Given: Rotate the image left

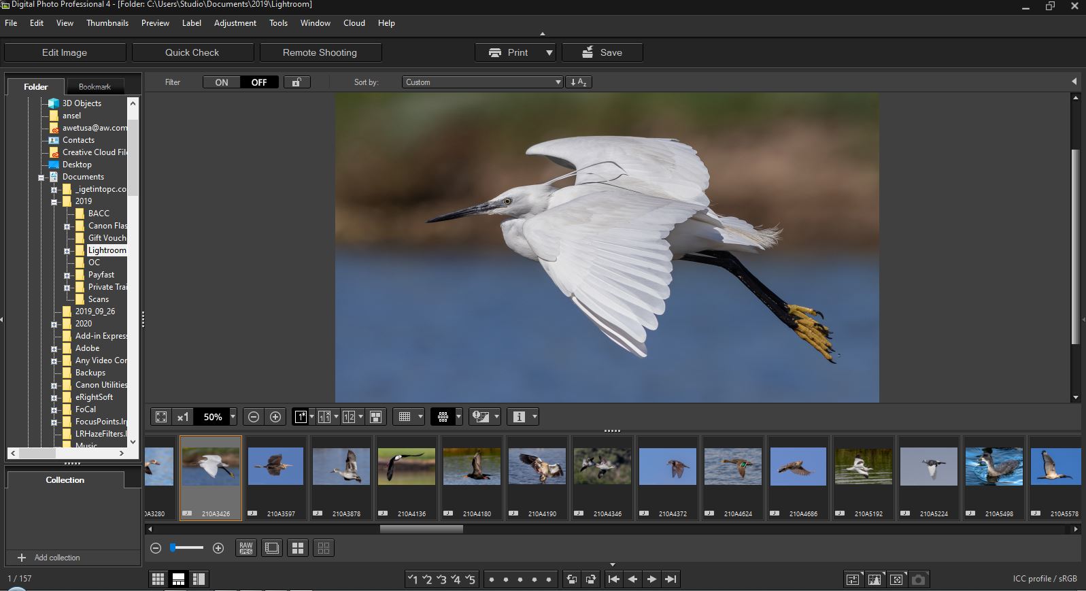Looking at the screenshot, I should point(572,579).
